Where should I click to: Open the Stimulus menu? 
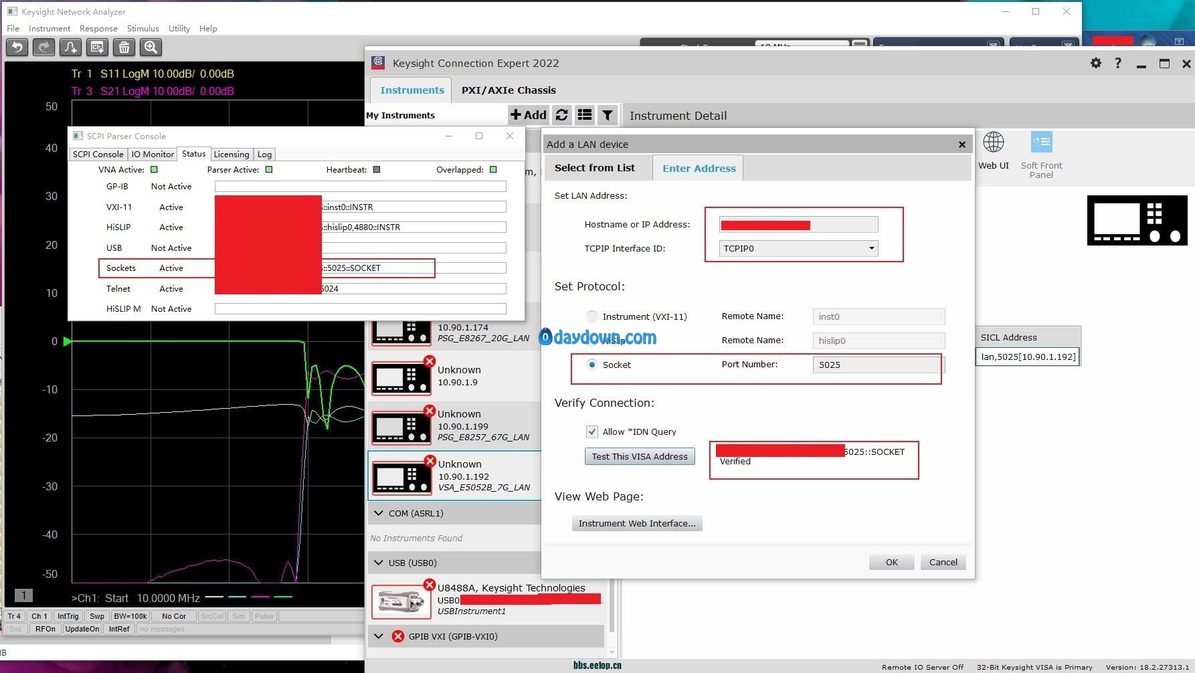[x=143, y=28]
